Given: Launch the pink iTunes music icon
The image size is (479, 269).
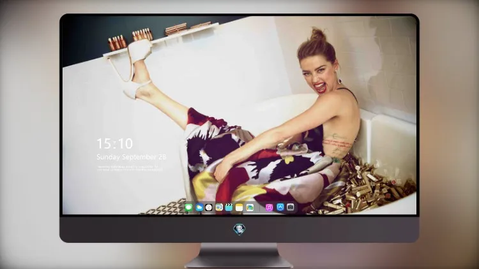Looking at the screenshot, I should click(x=269, y=207).
